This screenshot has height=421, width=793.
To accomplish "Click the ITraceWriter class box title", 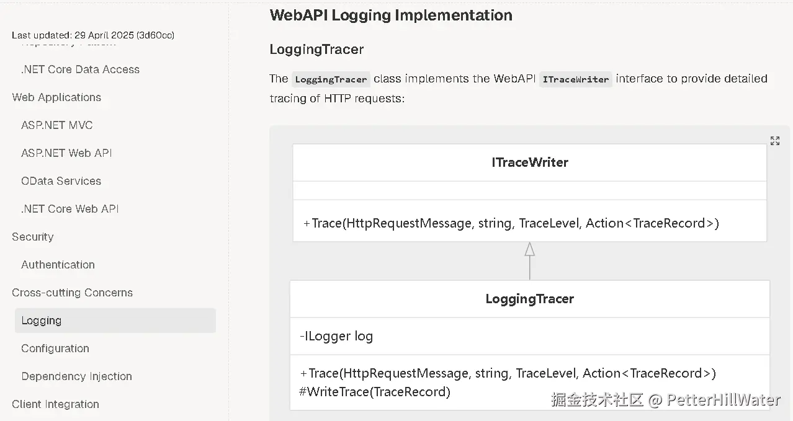I will [x=530, y=162].
